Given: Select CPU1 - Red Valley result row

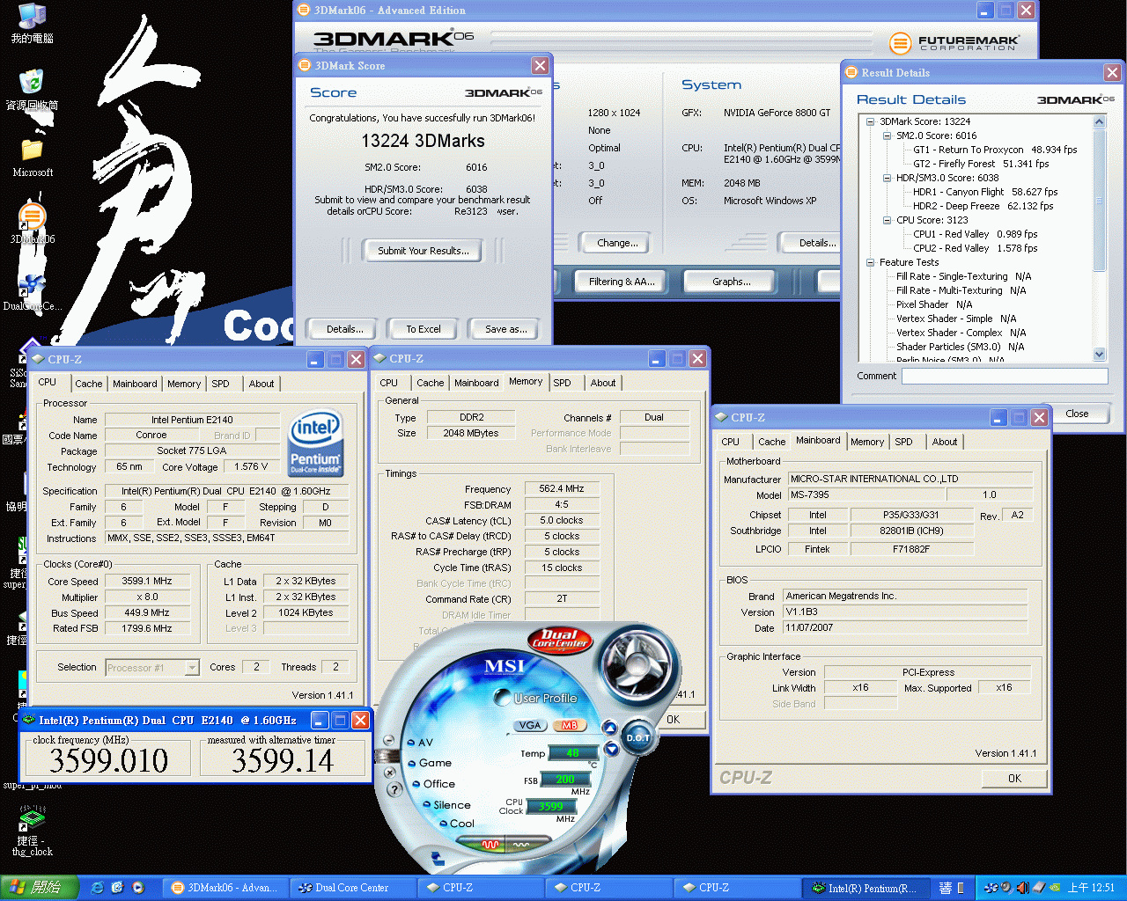Looking at the screenshot, I should tap(975, 234).
